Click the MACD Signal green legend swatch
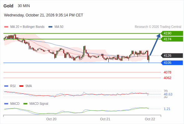Screen dimensions: 184x124 (x=25, y=104)
